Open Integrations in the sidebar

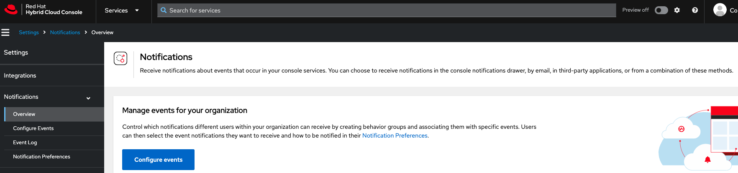pos(20,75)
